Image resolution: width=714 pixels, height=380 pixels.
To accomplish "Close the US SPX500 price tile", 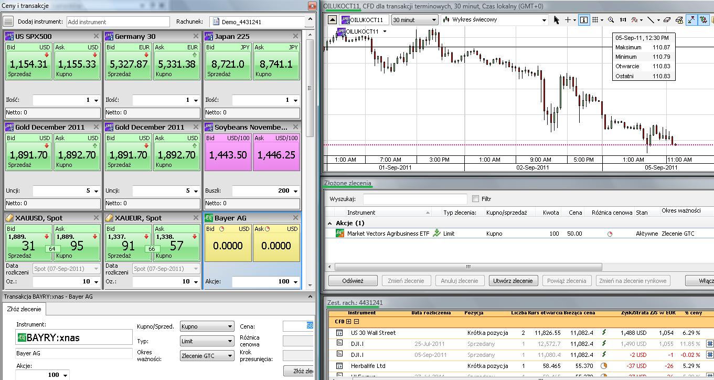I will tap(96, 36).
